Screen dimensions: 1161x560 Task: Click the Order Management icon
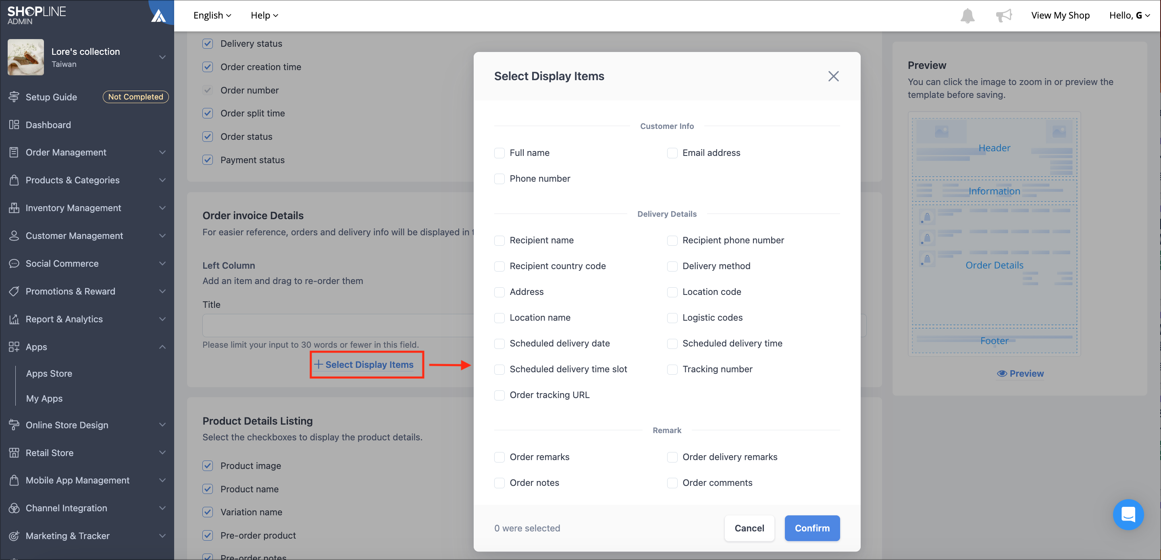14,152
